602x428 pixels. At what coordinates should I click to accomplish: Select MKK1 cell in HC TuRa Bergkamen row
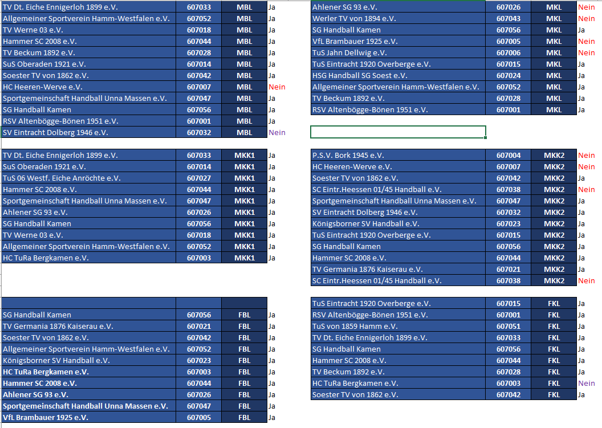[244, 258]
